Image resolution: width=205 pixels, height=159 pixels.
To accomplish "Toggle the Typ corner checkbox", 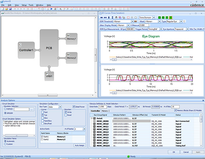I will coord(42,115).
